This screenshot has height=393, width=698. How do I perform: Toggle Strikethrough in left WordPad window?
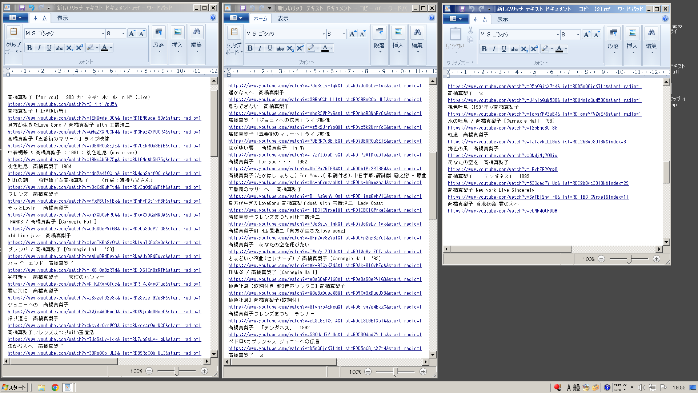point(59,48)
